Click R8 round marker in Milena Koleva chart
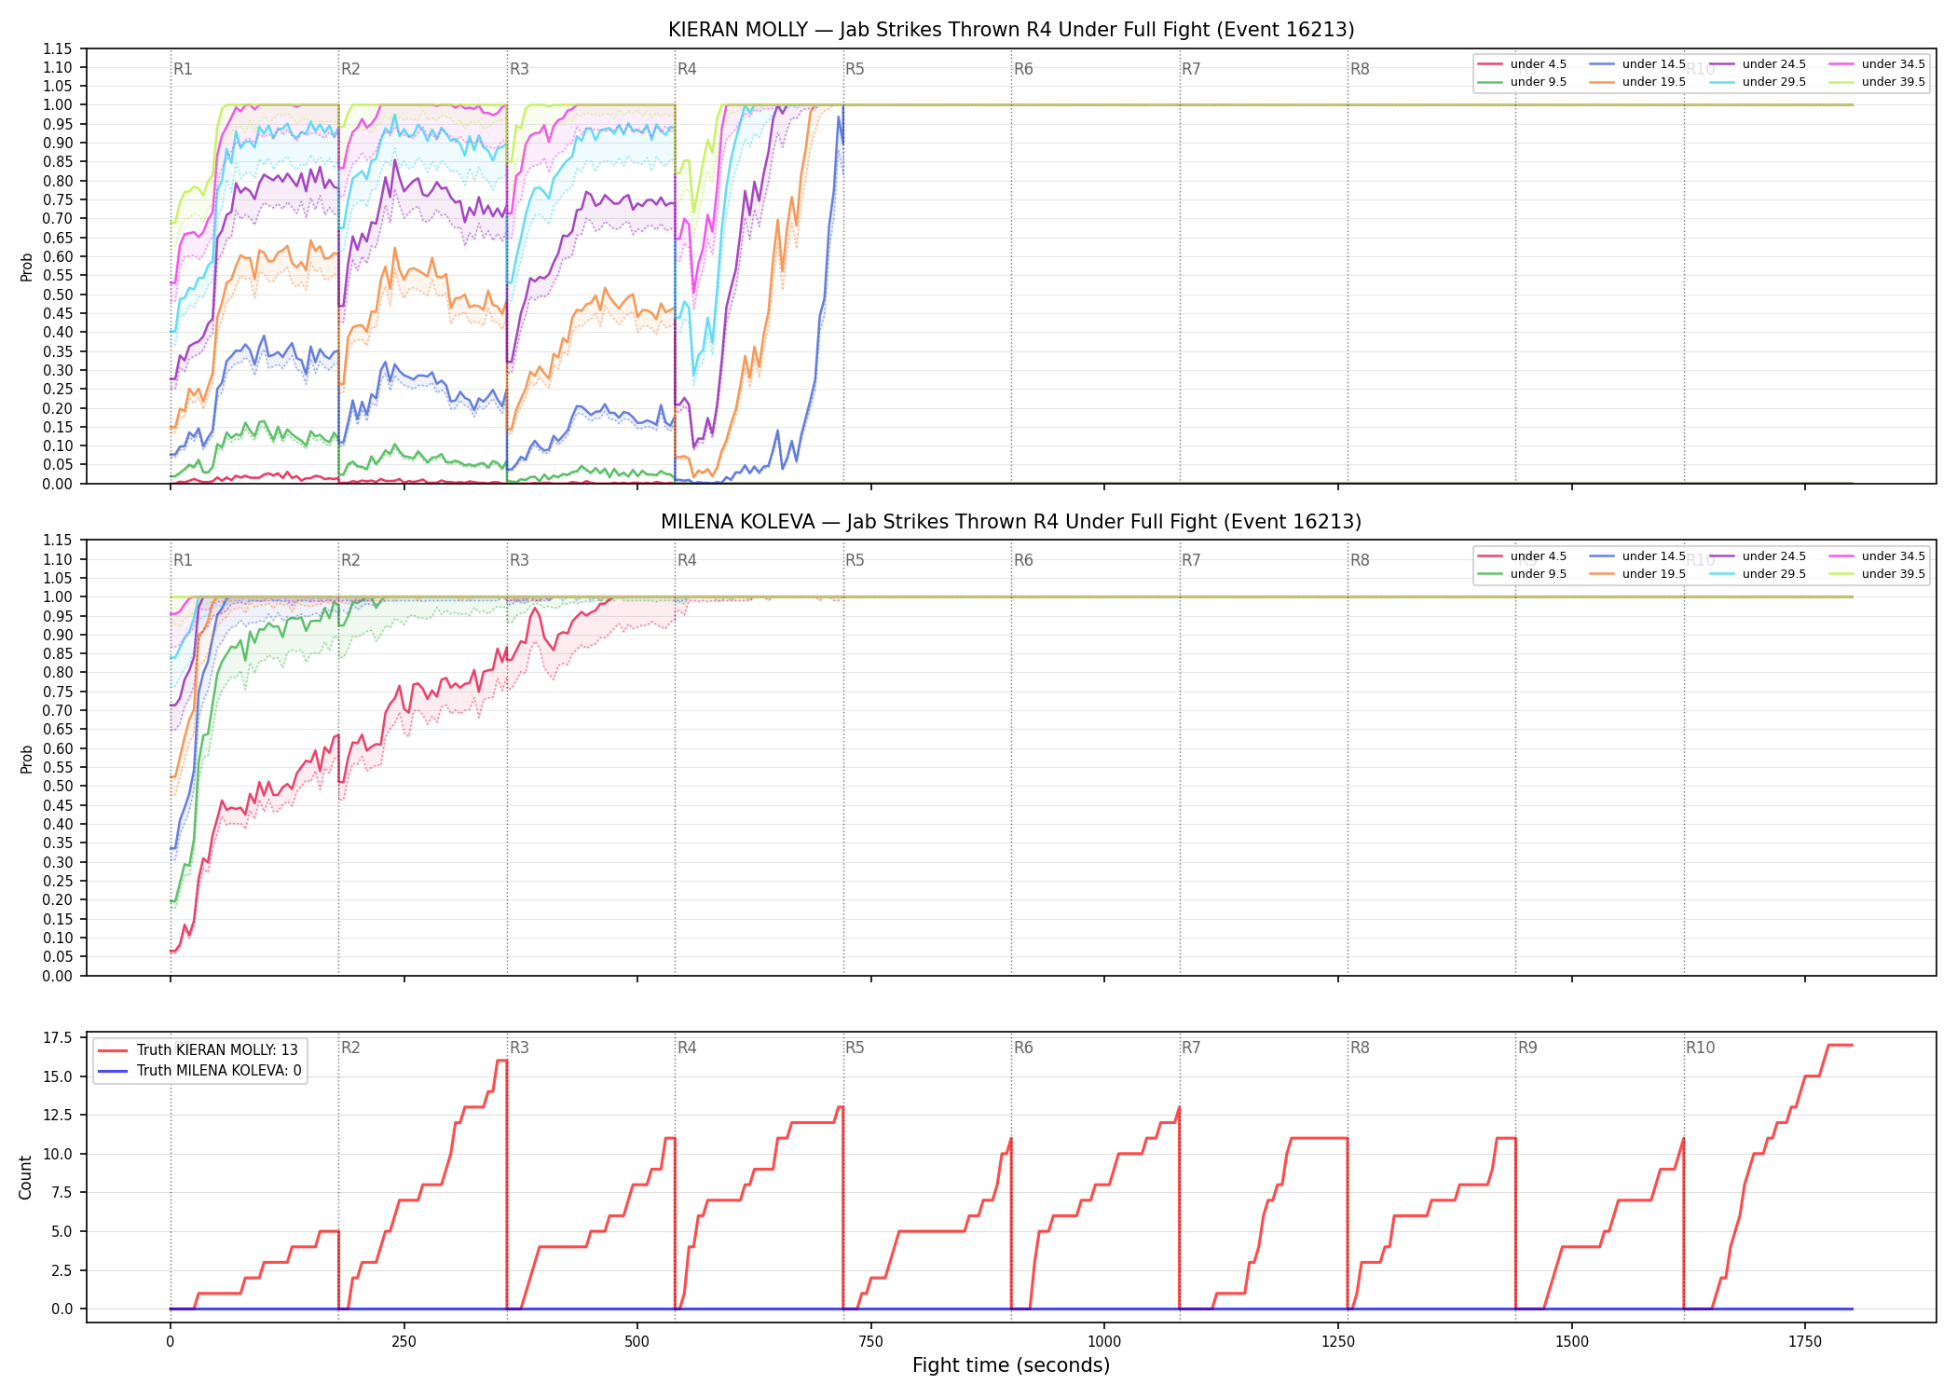The height and width of the screenshot is (1398, 1957). [x=1360, y=560]
